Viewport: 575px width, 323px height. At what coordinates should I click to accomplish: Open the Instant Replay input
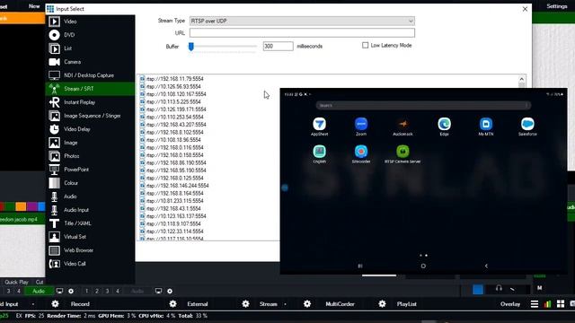90,102
